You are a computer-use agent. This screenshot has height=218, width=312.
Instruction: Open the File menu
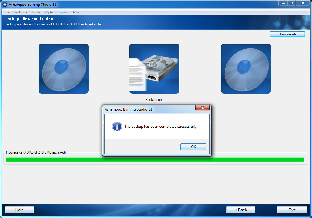(x=7, y=12)
